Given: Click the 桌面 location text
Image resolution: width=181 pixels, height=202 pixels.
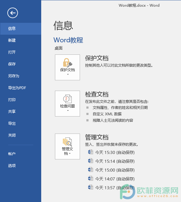Looking at the screenshot, I should click(59, 48).
